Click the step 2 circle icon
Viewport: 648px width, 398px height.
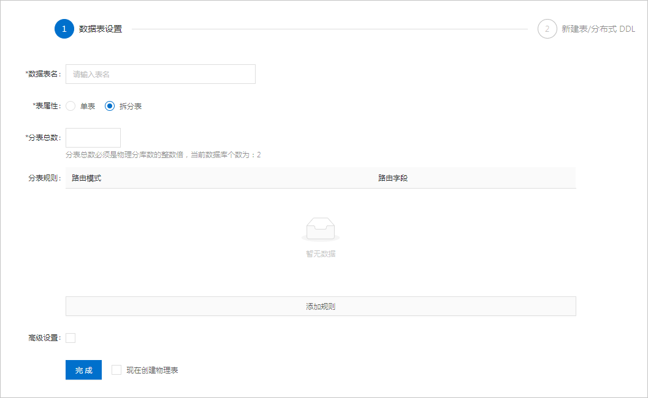click(547, 29)
